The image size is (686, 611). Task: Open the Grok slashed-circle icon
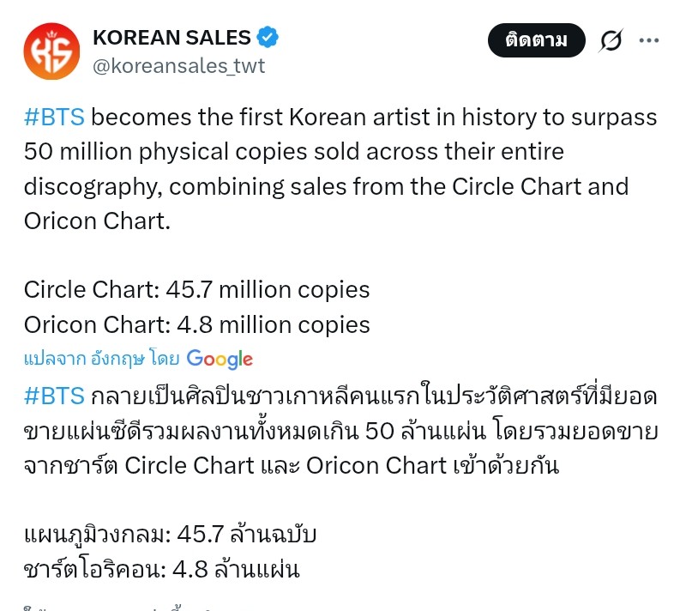tap(611, 40)
